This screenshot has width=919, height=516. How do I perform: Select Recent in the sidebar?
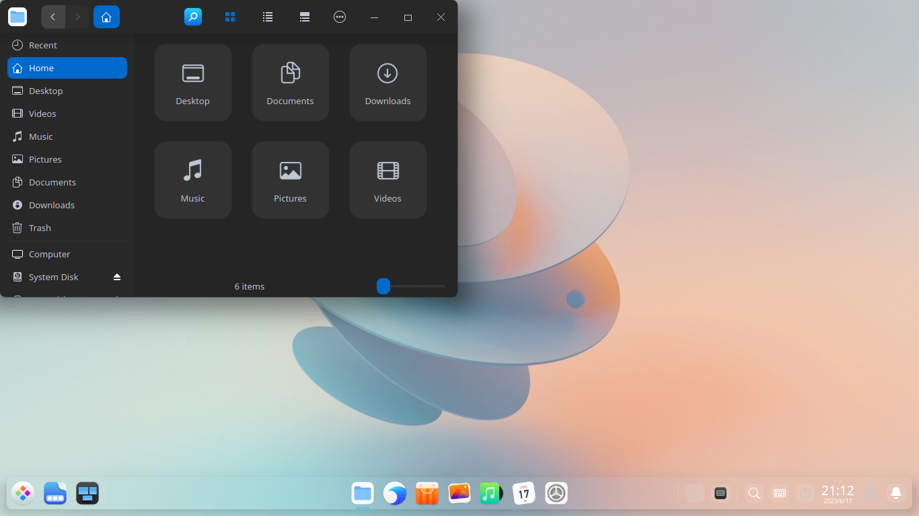(43, 45)
